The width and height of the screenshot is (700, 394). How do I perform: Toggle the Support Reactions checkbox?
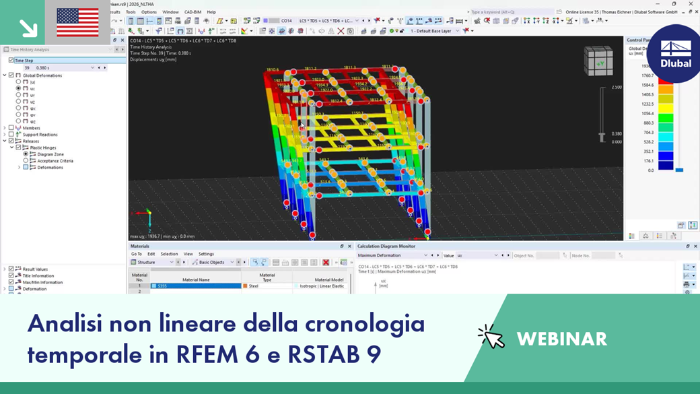click(11, 135)
